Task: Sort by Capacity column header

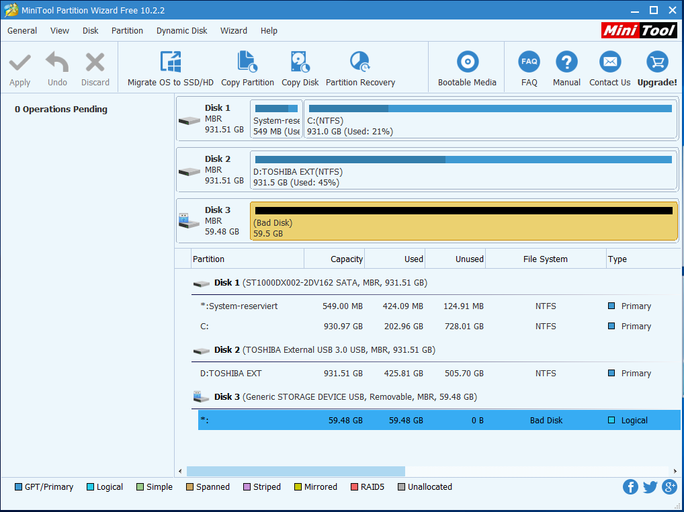Action: click(334, 259)
